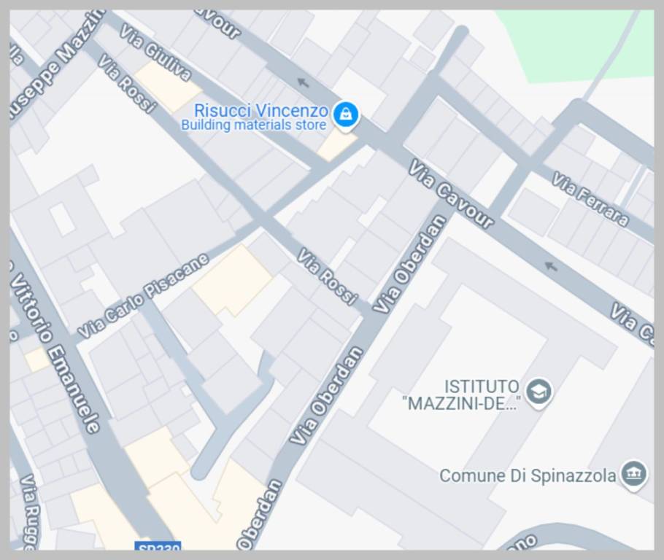The height and width of the screenshot is (560, 664).
Task: Click the Comune Di Spinazzola government pin
Action: (633, 474)
